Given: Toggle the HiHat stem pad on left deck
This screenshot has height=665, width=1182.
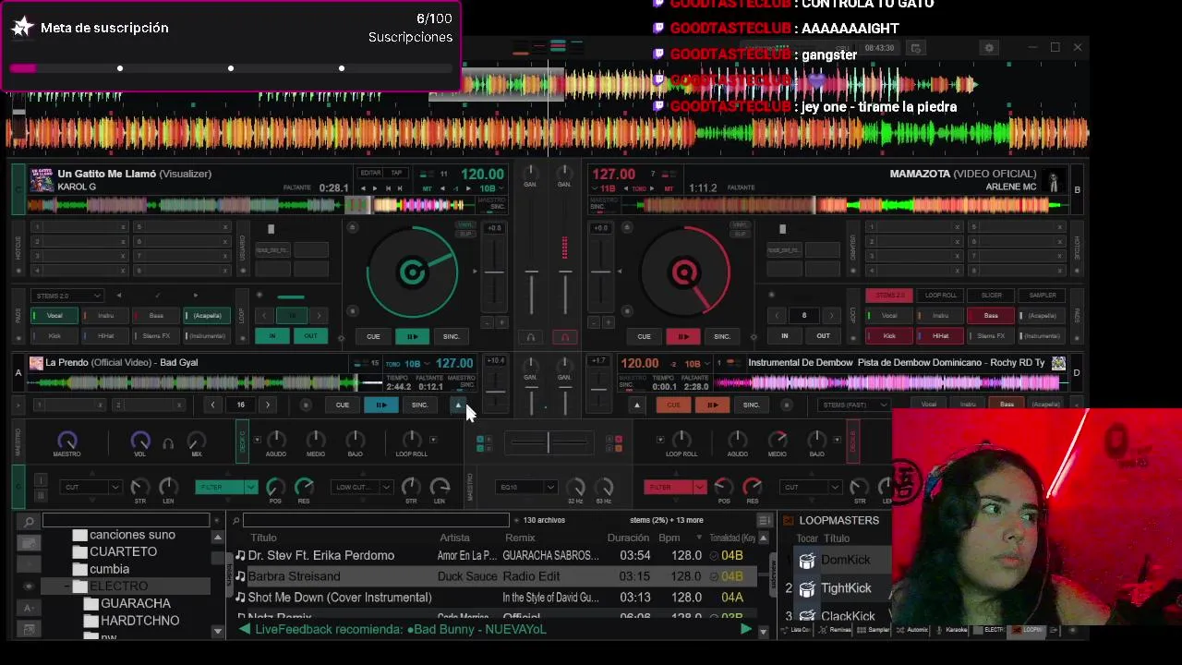Looking at the screenshot, I should [x=106, y=336].
